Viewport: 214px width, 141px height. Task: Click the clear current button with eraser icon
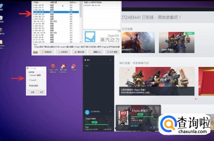(79, 52)
